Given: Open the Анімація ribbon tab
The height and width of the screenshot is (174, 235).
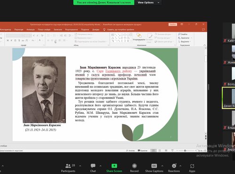Looking at the screenshot, I should coord(31,30).
